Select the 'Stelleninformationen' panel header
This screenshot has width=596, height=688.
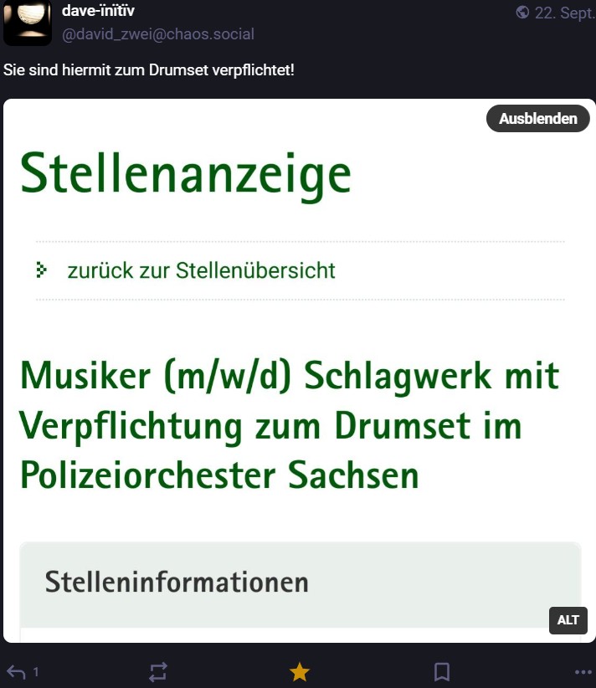click(x=177, y=582)
